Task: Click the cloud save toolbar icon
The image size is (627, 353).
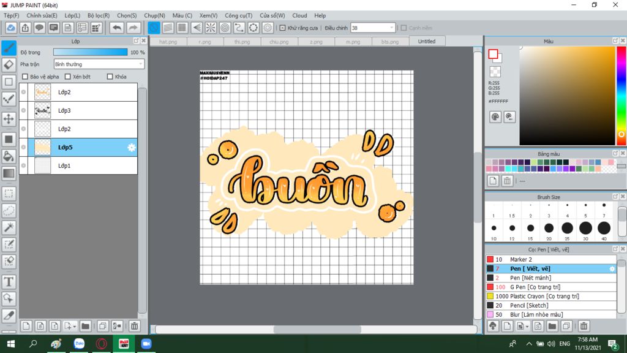Action: 11,28
